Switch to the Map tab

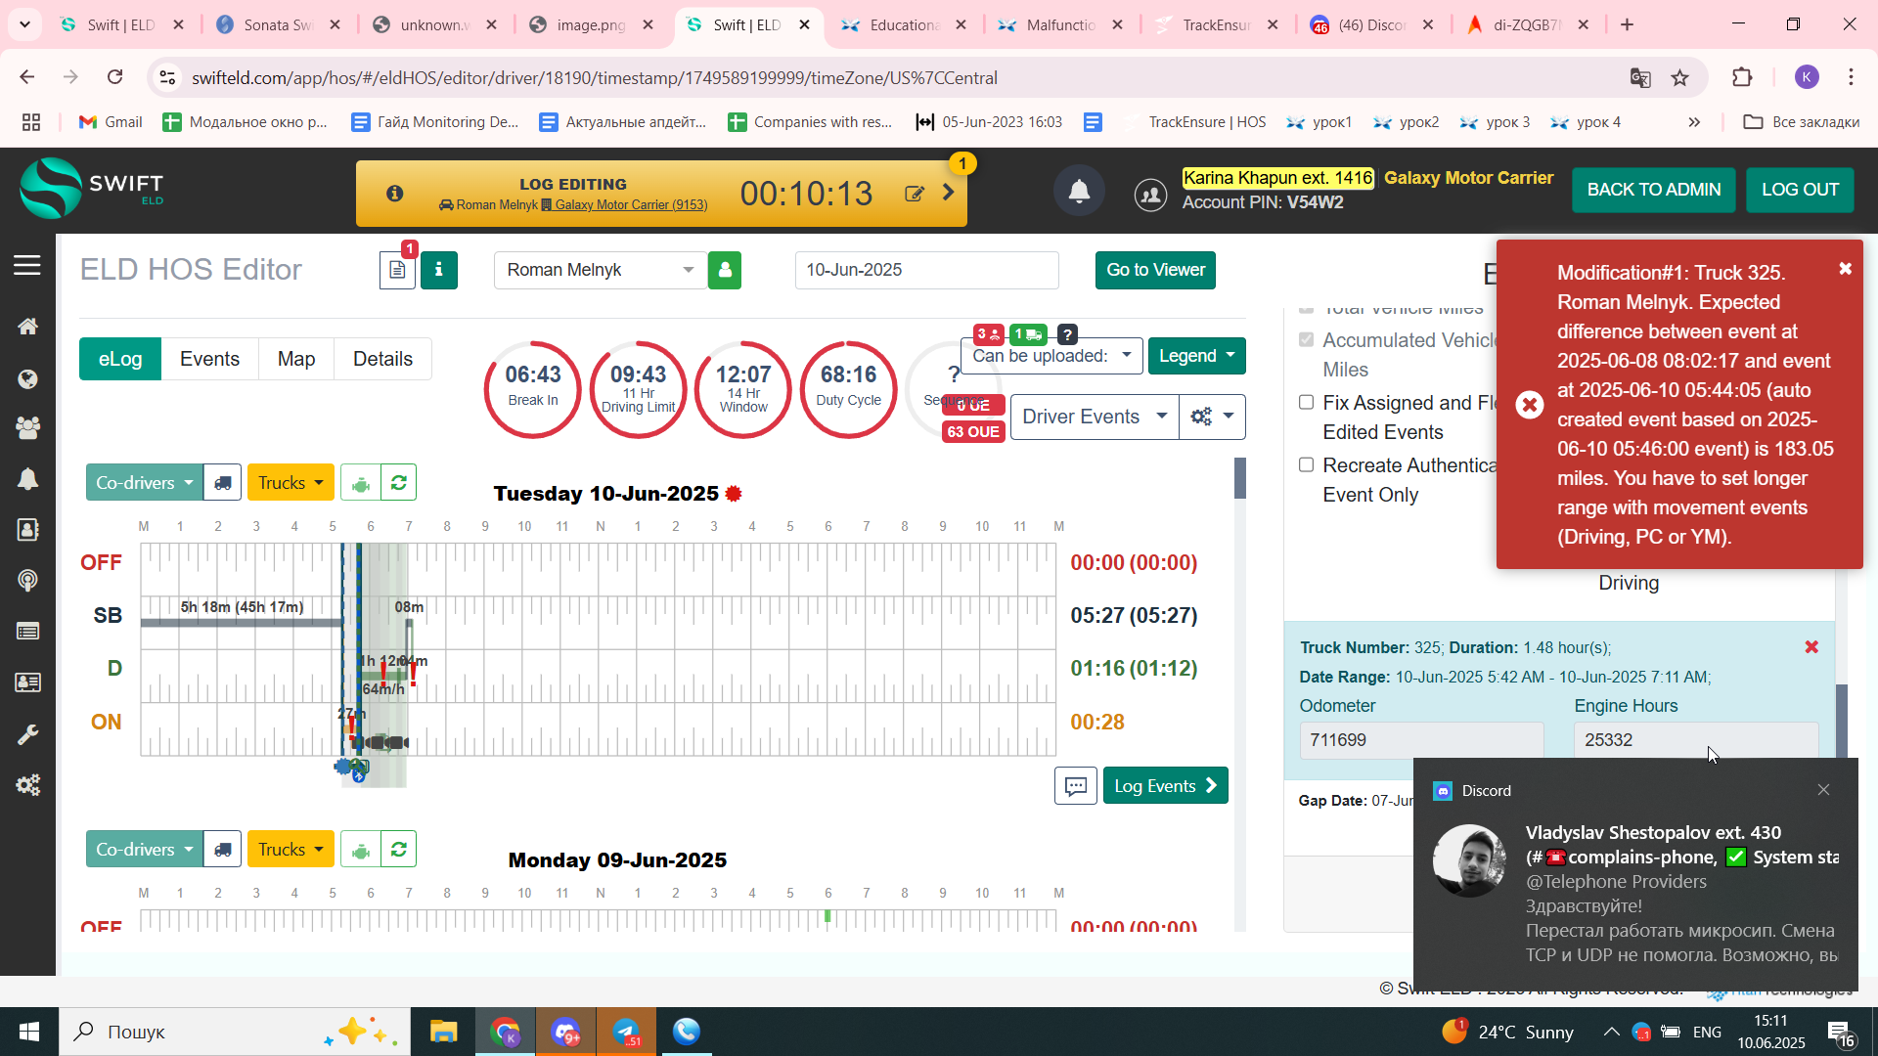click(x=296, y=359)
